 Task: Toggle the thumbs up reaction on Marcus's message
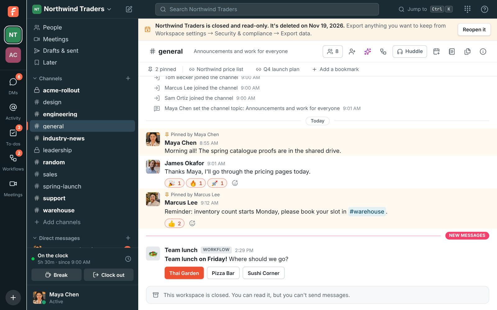click(175, 224)
